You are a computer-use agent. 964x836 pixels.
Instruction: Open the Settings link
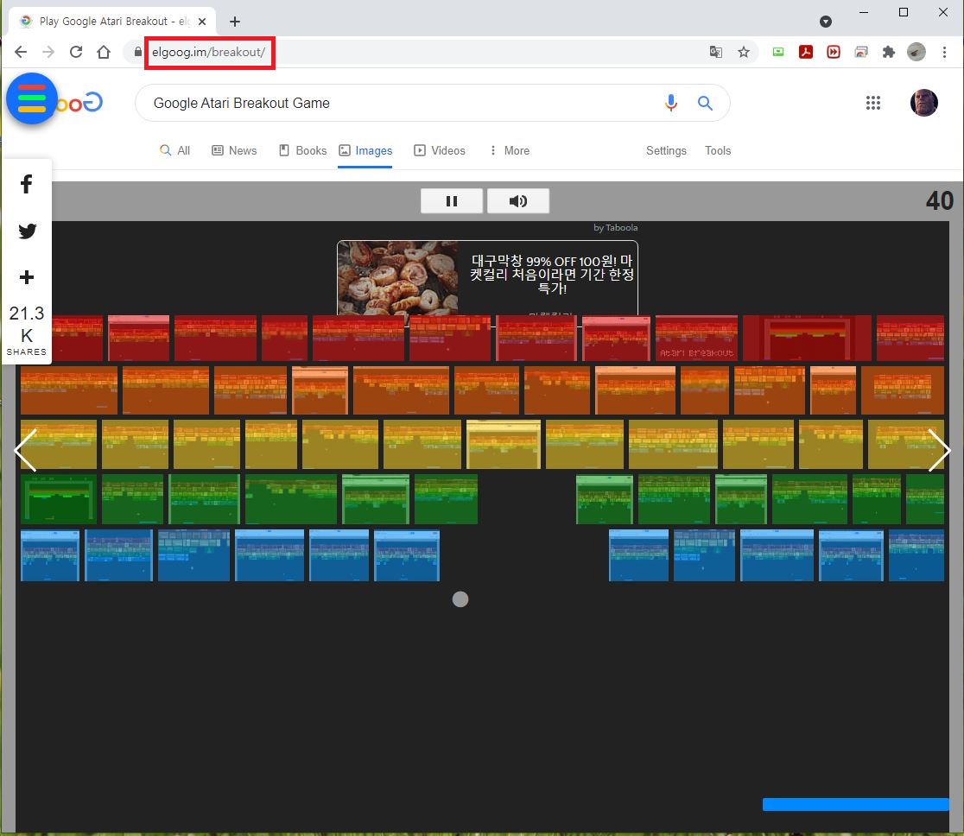666,150
